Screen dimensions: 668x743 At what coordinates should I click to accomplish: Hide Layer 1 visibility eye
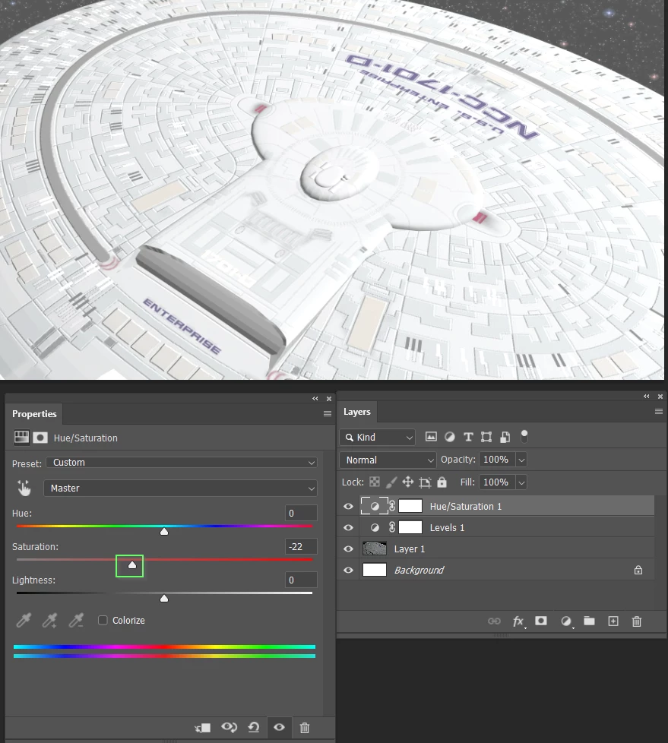coord(349,549)
